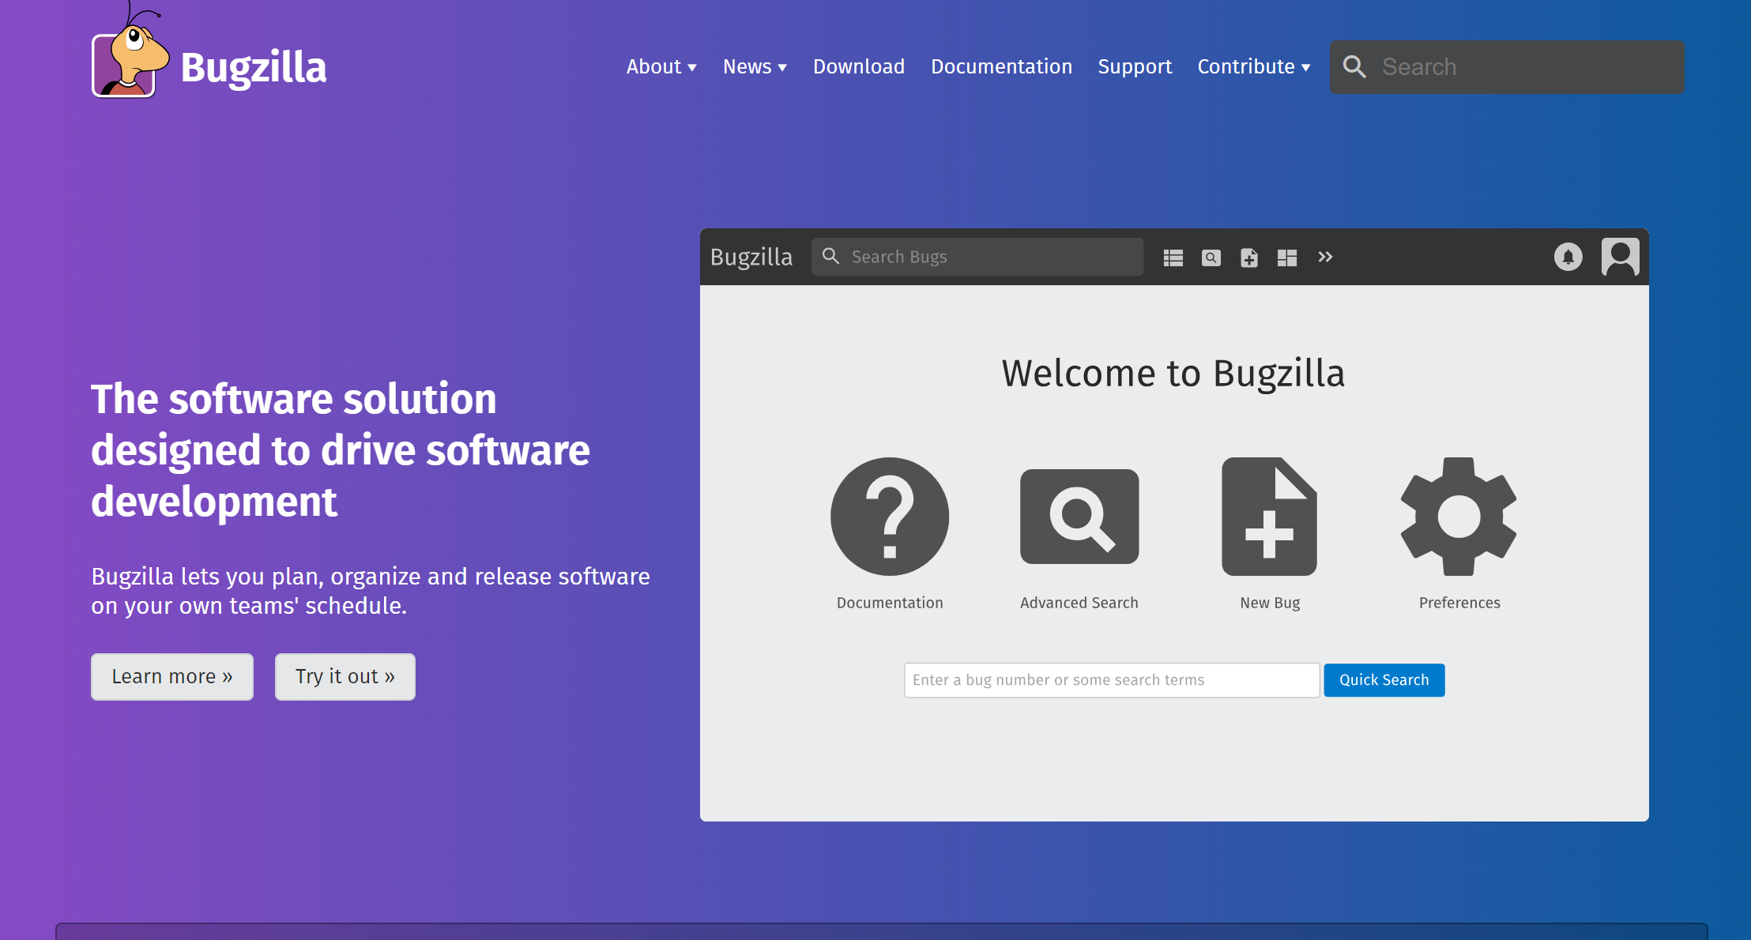Viewport: 1751px width, 940px height.
Task: Click the Bugzilla site title text
Action: (x=253, y=67)
